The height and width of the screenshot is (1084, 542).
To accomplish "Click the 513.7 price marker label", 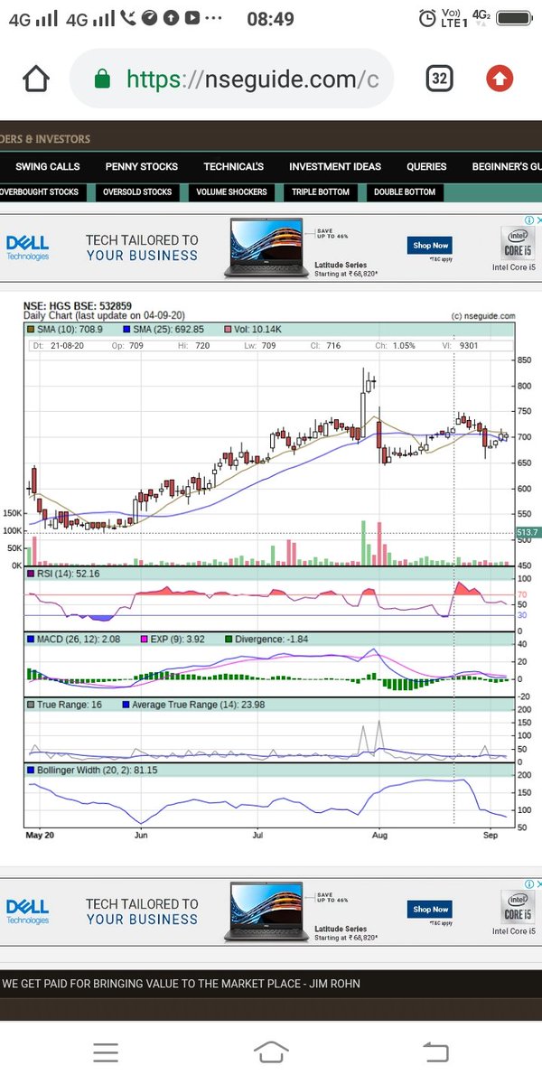I will tap(528, 533).
